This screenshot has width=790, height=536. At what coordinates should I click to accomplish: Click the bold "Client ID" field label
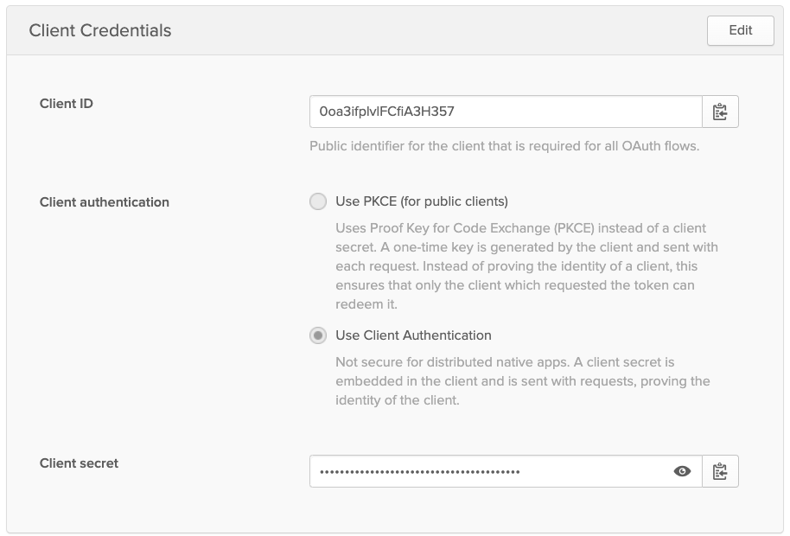(67, 104)
